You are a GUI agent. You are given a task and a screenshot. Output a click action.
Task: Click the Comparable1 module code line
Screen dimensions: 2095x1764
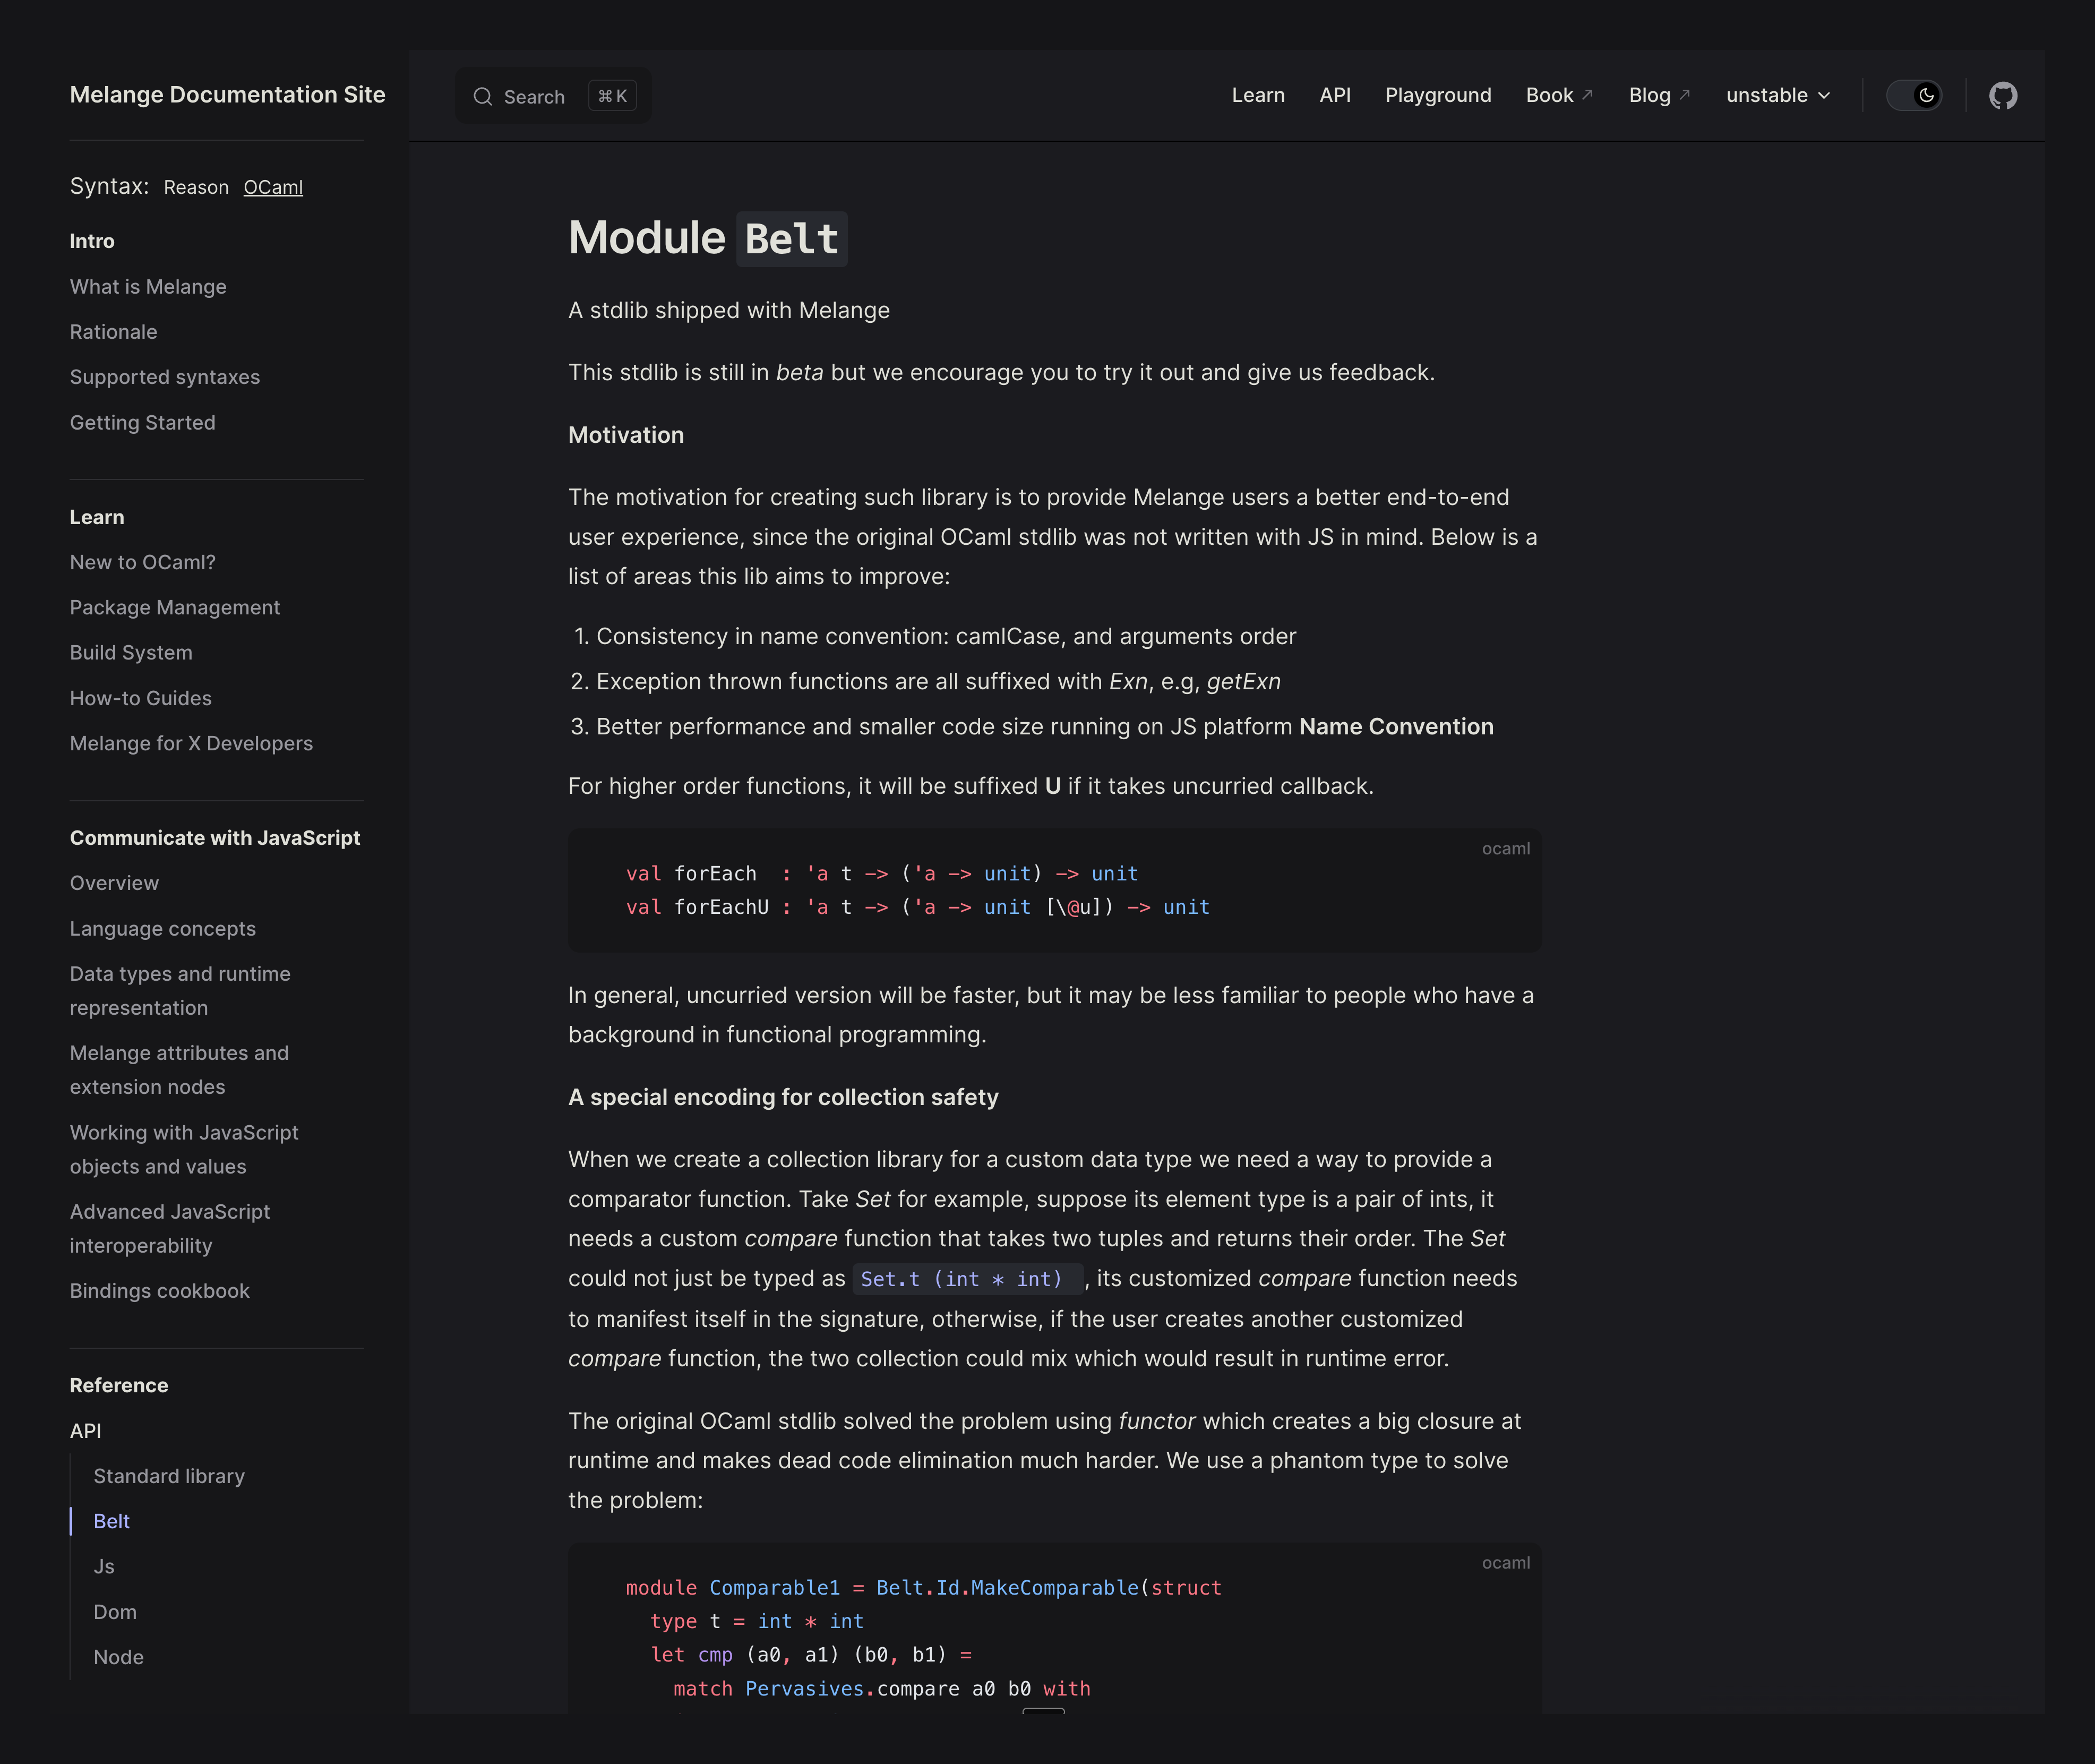[923, 1588]
